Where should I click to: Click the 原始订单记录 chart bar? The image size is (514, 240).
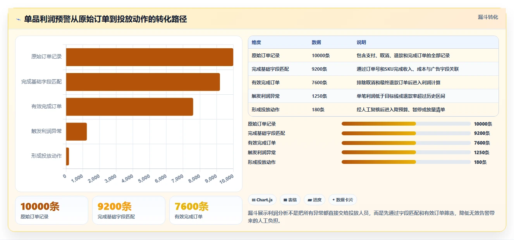click(x=150, y=57)
